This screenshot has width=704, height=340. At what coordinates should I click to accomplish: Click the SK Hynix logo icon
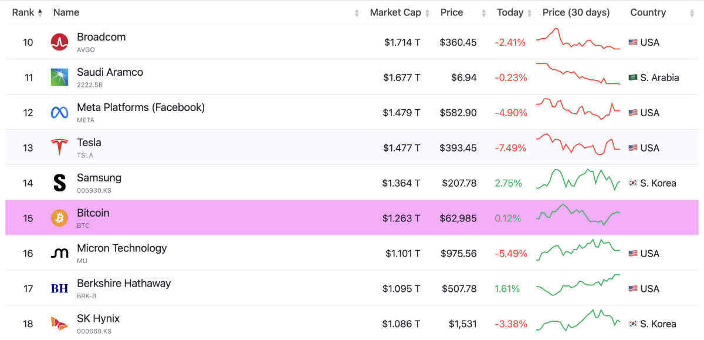tap(59, 324)
